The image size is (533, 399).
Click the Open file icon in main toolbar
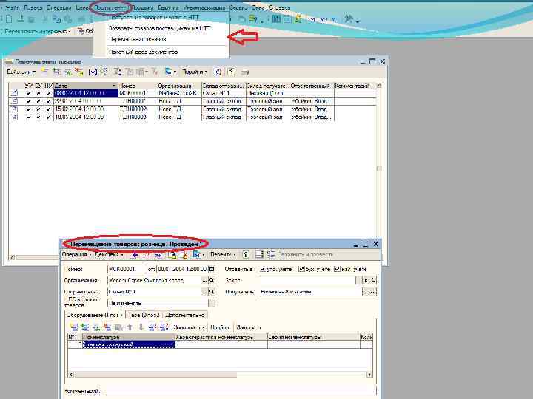[21, 19]
